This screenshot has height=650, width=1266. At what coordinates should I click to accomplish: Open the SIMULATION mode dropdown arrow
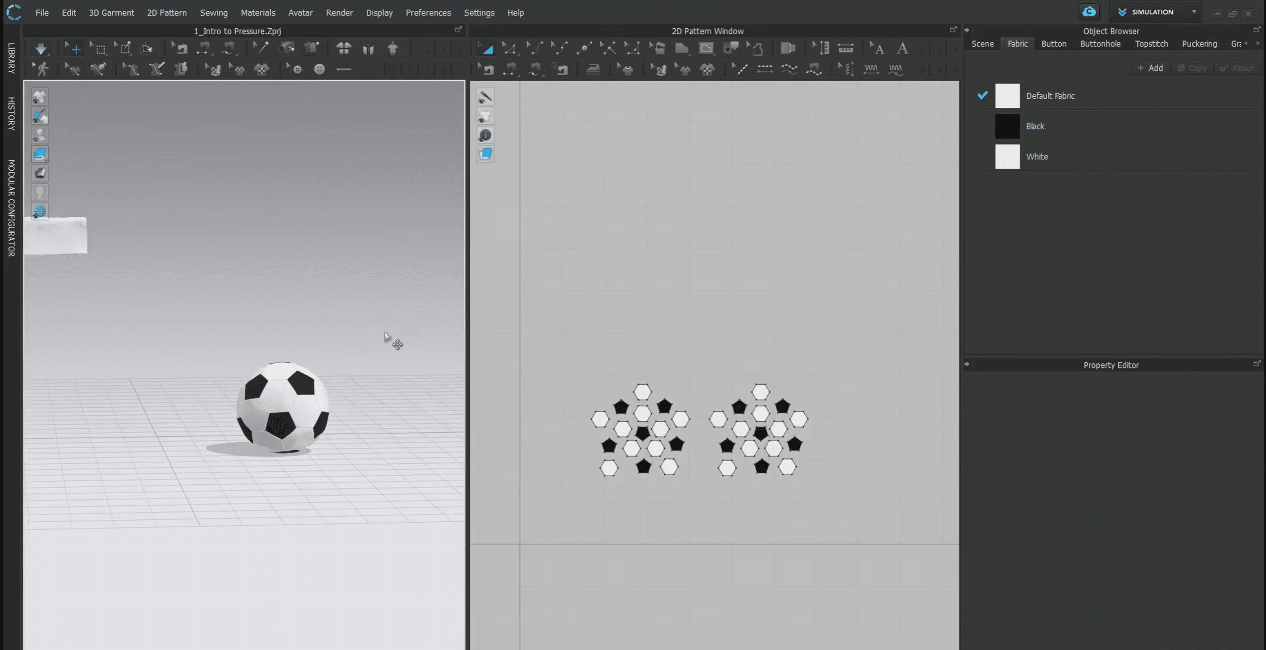coord(1194,12)
